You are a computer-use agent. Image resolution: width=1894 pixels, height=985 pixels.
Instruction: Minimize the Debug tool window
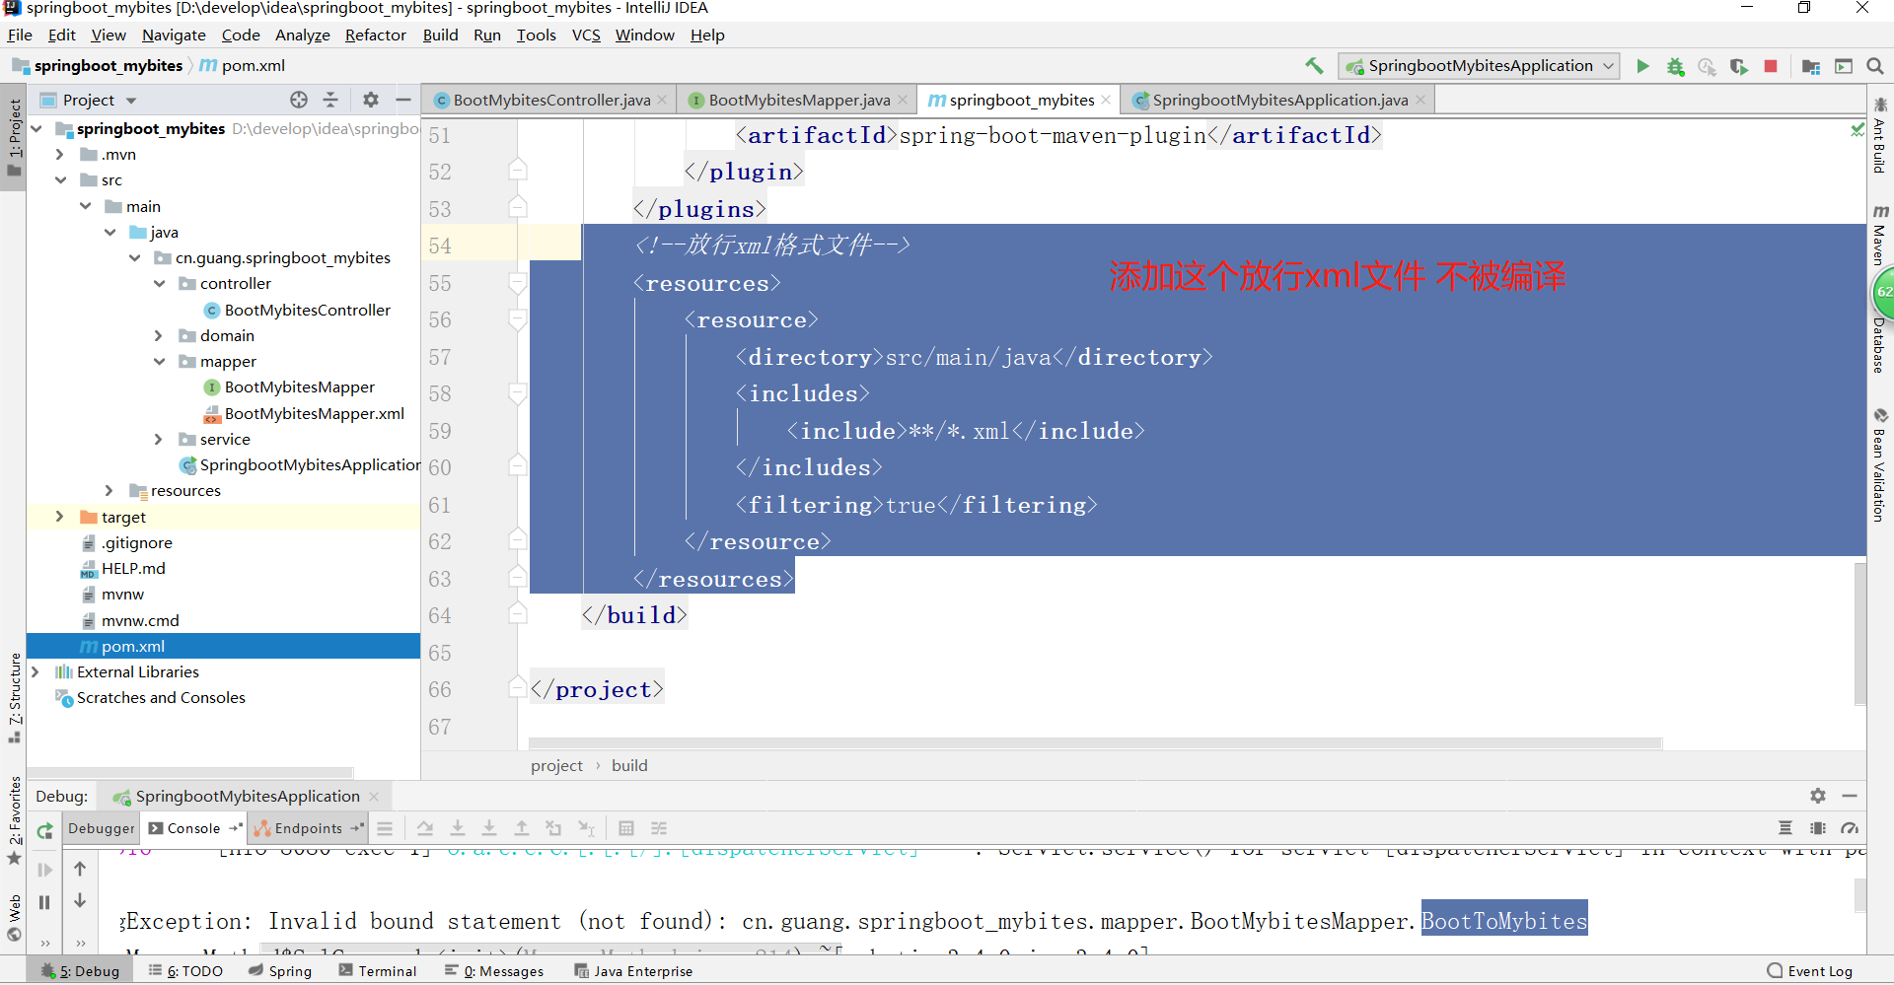click(x=1850, y=796)
